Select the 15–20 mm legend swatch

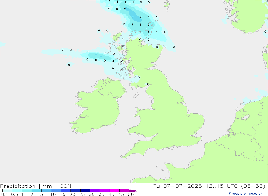point(66,191)
